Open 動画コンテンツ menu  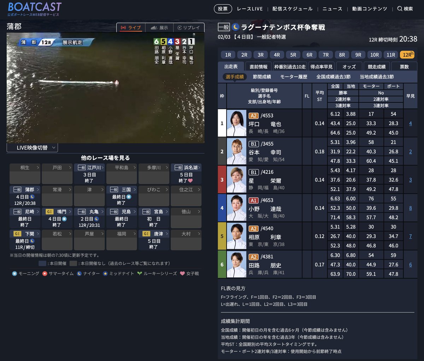tap(370, 9)
